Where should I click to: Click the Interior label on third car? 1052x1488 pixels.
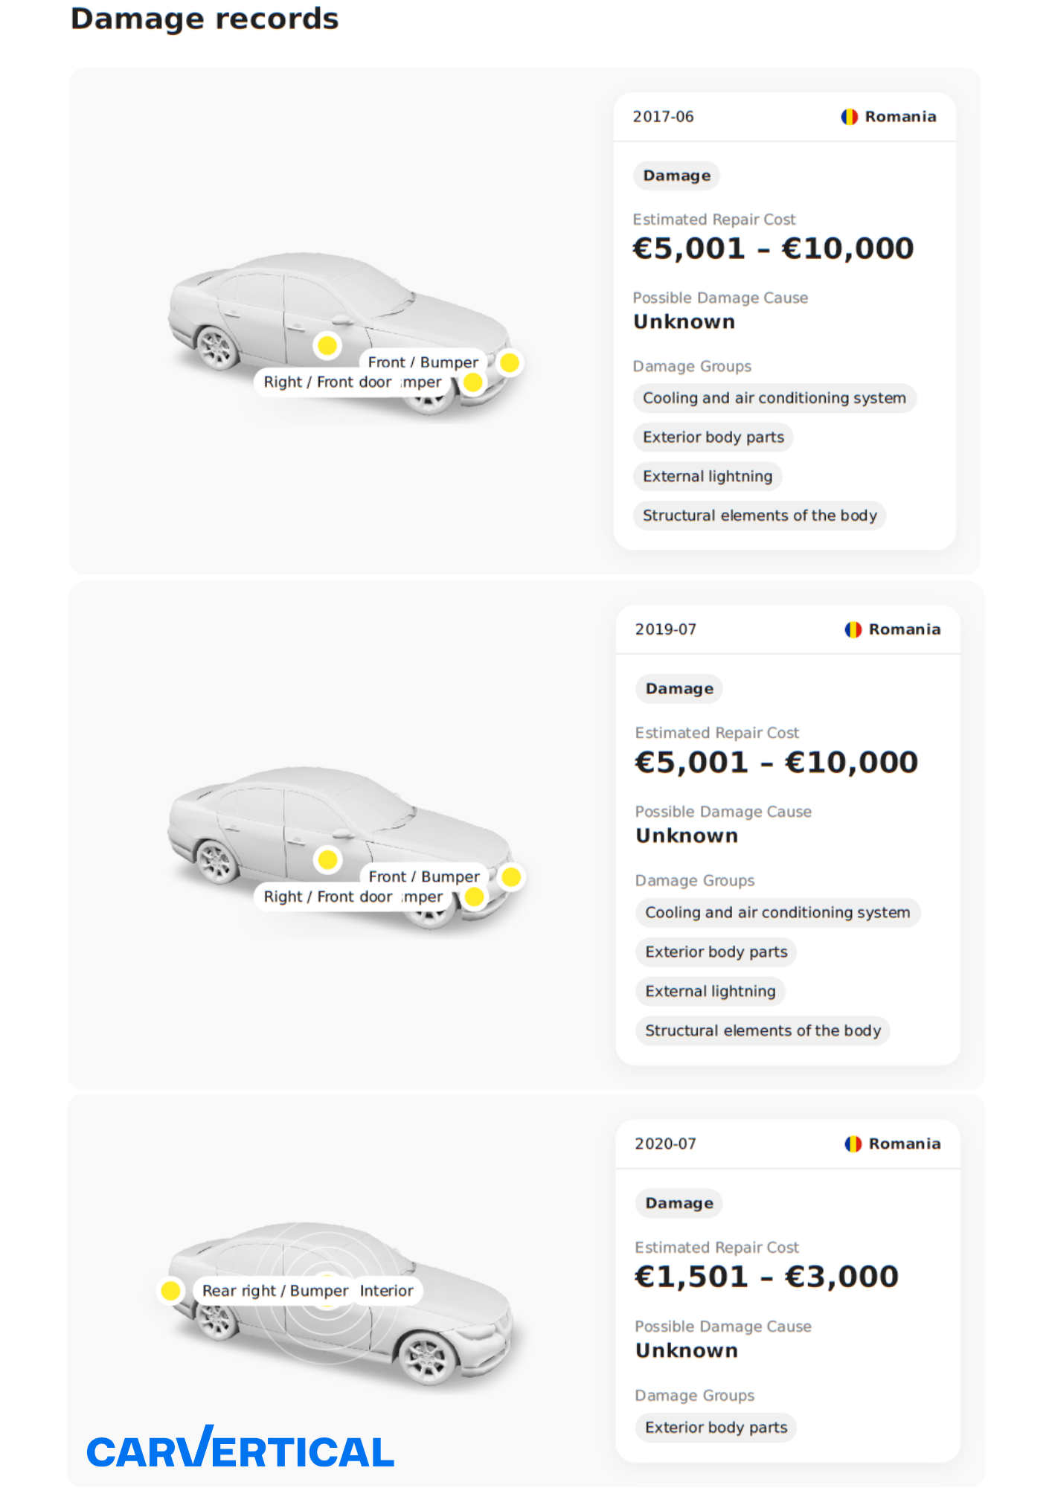coord(386,1291)
